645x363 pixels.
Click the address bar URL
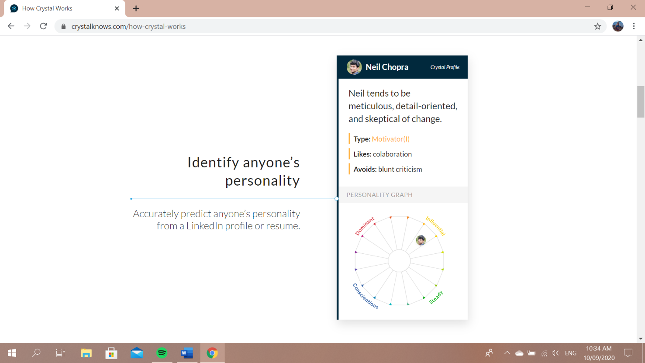point(128,26)
